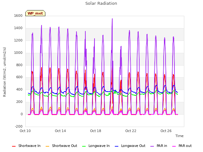Click the 600 y-axis tick label
The height and width of the screenshot is (152, 203).
pyautogui.click(x=19, y=77)
